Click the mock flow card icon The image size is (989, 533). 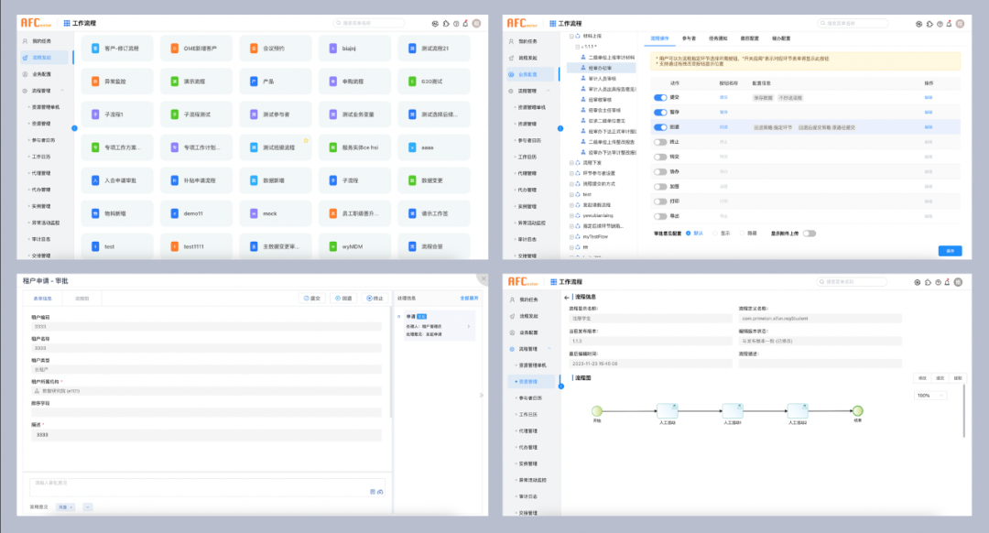click(x=254, y=213)
